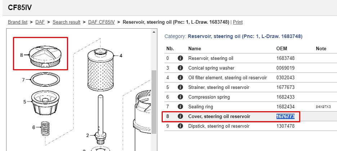
Task: Click 'Compression spring' name
Action: 209,97
